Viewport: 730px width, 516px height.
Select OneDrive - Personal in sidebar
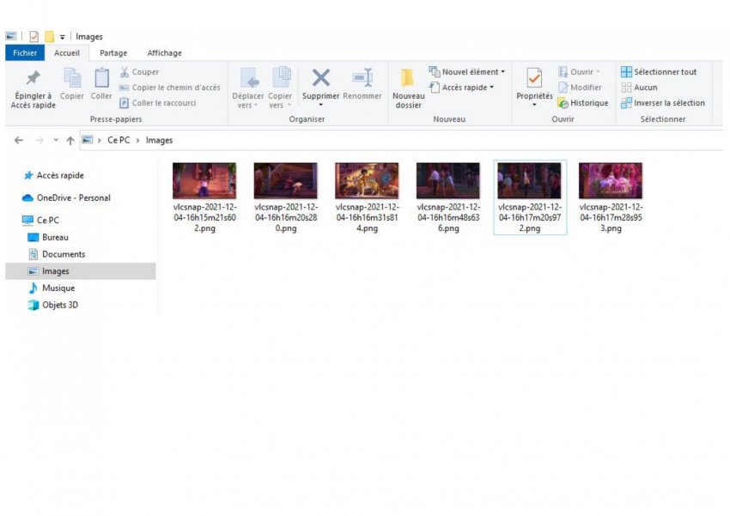[67, 197]
